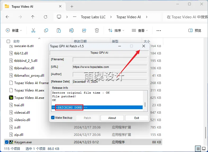Select file z.dll
Screen dimensions: 208x152
(x=17, y=127)
